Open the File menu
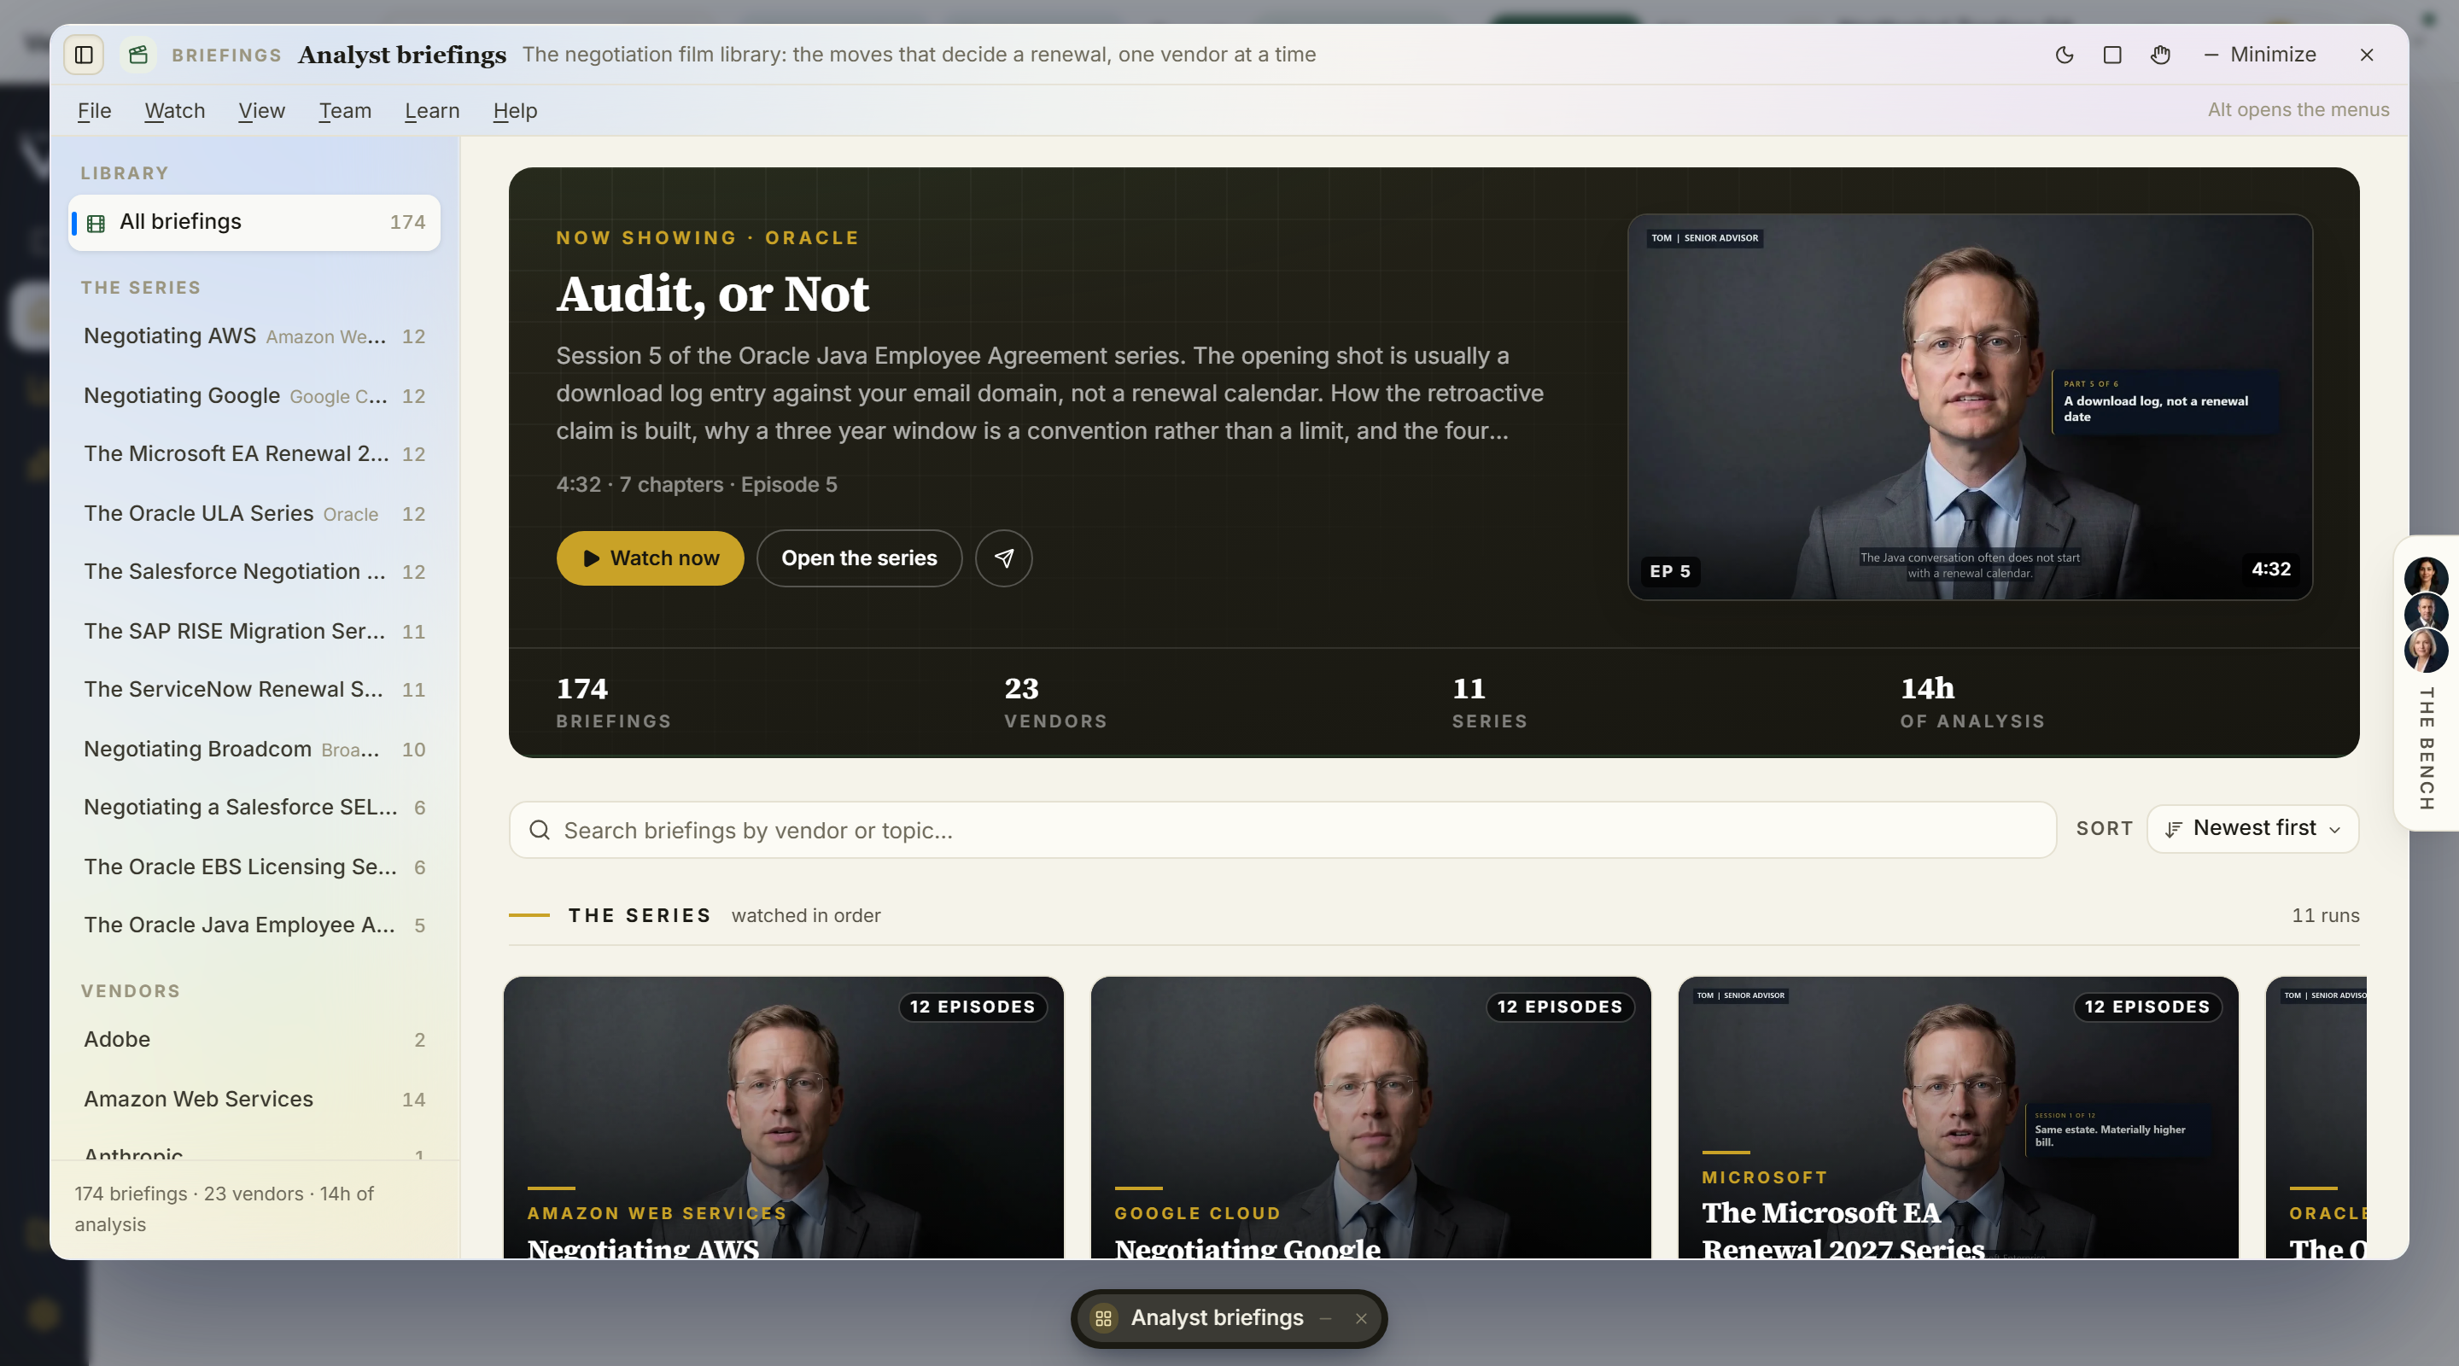Image resolution: width=2459 pixels, height=1366 pixels. pos(95,111)
